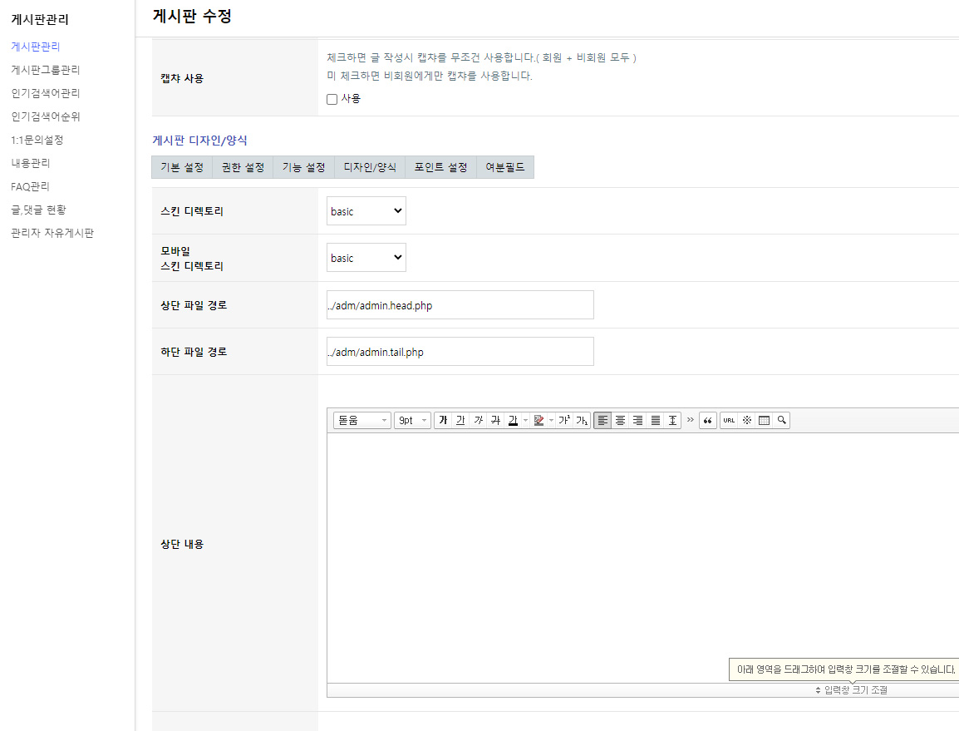This screenshot has height=731, width=959.
Task: Align text left in the editor
Action: click(x=602, y=420)
